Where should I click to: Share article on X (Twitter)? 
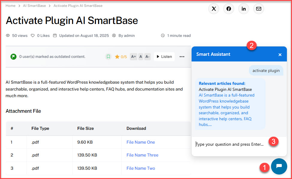pos(214,9)
